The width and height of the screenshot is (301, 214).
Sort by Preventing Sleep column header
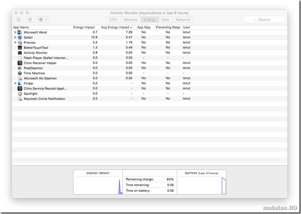pyautogui.click(x=168, y=27)
